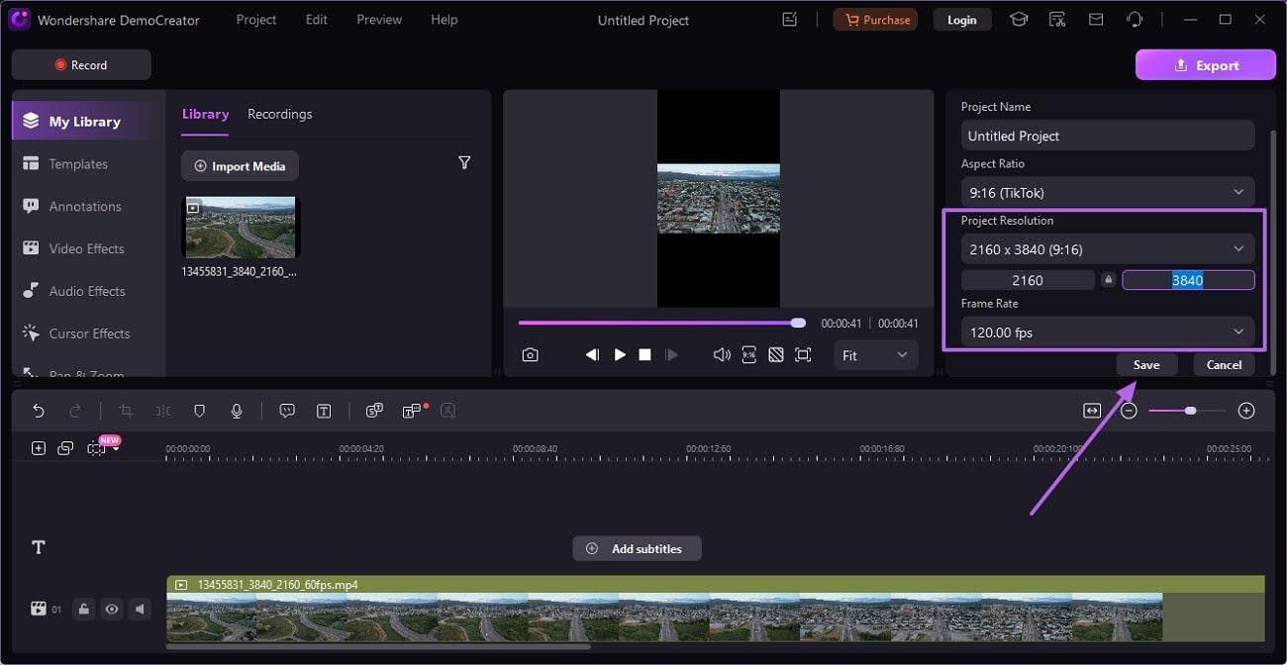Add a marker with the shield icon

[199, 411]
